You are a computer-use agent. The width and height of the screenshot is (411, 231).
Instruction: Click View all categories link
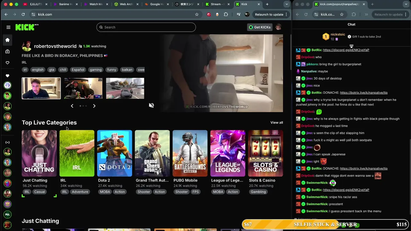(276, 123)
